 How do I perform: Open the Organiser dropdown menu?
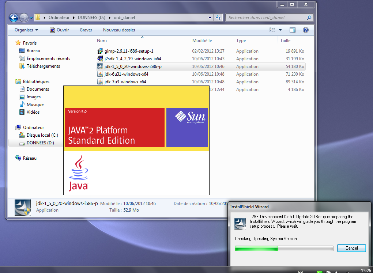[26, 30]
